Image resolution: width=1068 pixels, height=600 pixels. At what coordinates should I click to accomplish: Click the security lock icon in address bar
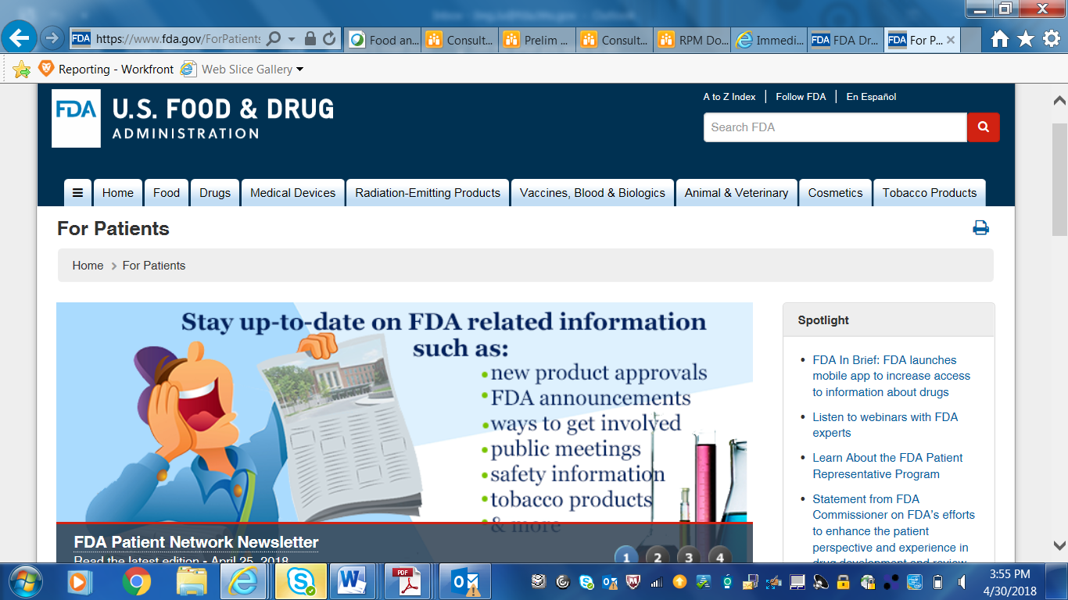point(310,38)
